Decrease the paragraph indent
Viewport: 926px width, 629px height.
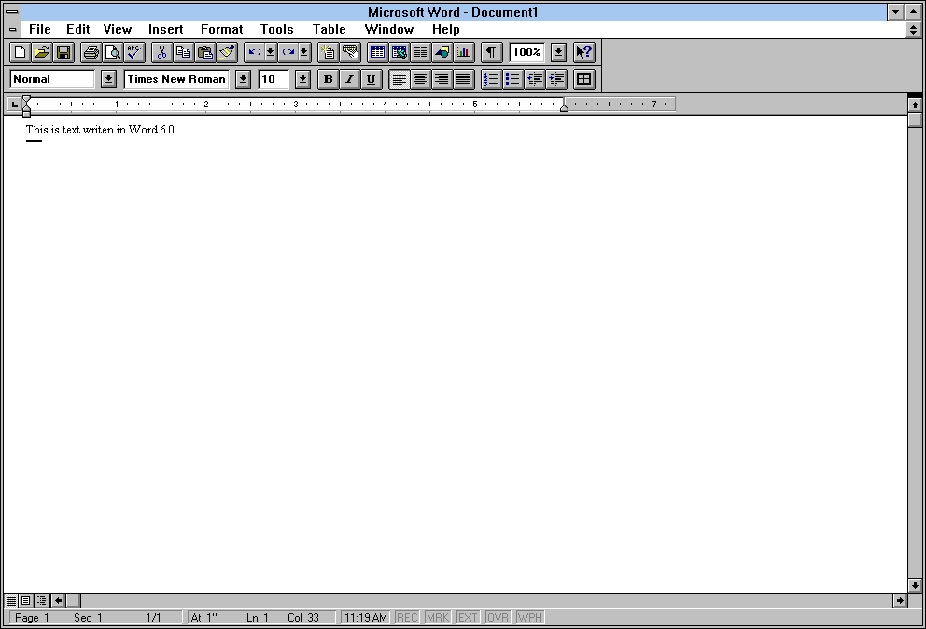[x=535, y=79]
